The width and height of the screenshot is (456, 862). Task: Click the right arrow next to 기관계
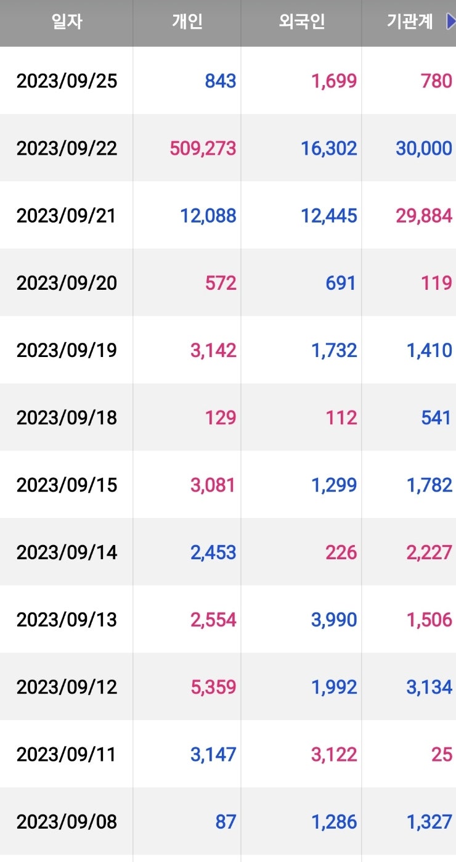coord(450,22)
